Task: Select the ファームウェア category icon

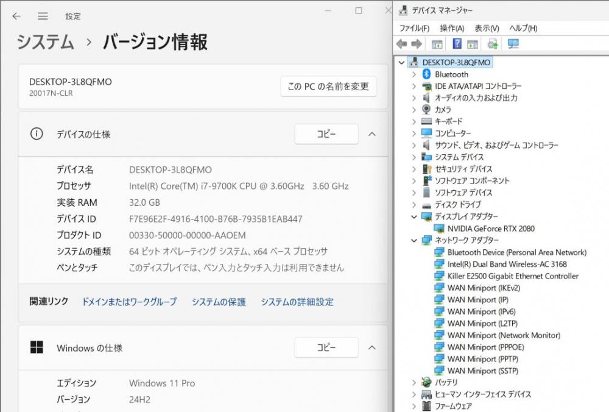Action: 426,406
